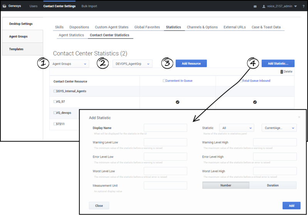This screenshot has height=218, width=308.
Task: Click the Display Name input field
Action: click(x=165, y=128)
